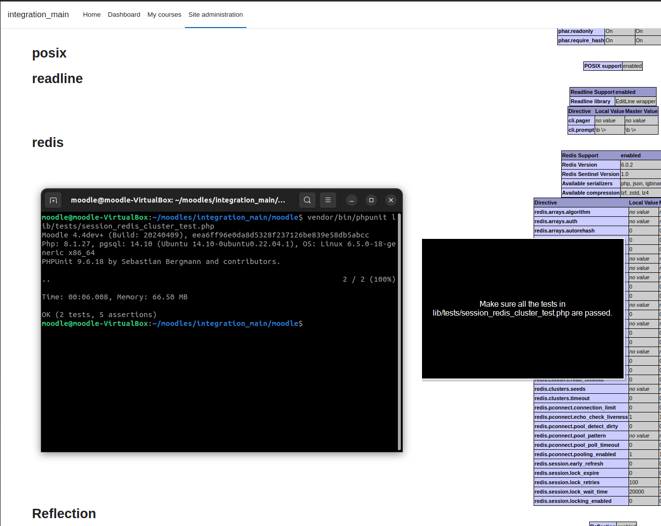Click redis.session.lock_expire directive
The image size is (661, 526).
(581, 473)
